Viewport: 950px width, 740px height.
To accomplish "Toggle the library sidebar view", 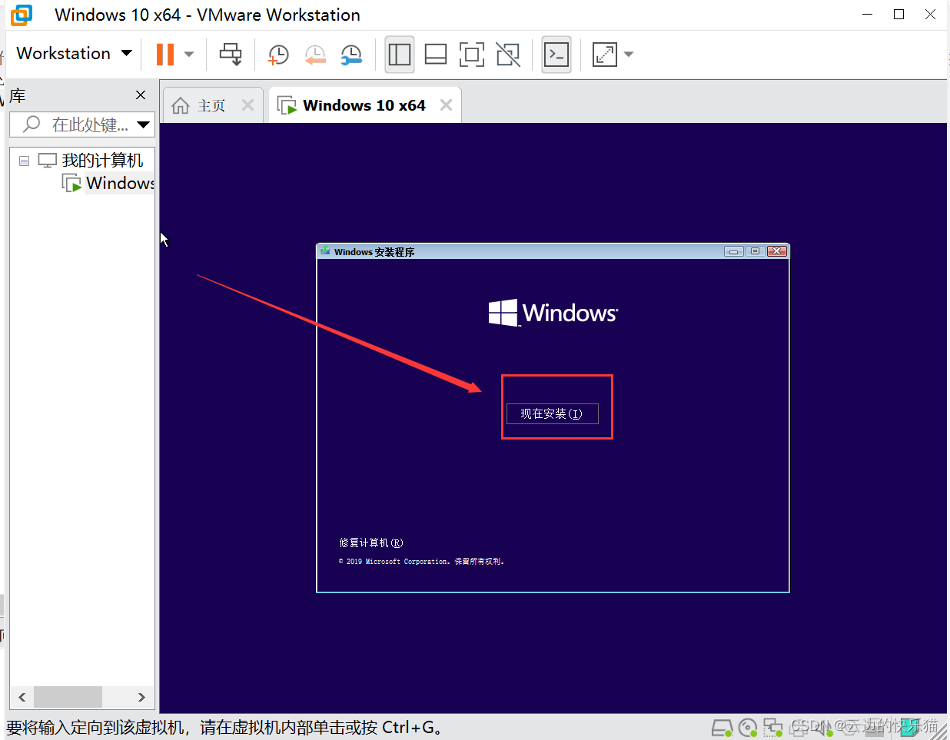I will tap(400, 55).
